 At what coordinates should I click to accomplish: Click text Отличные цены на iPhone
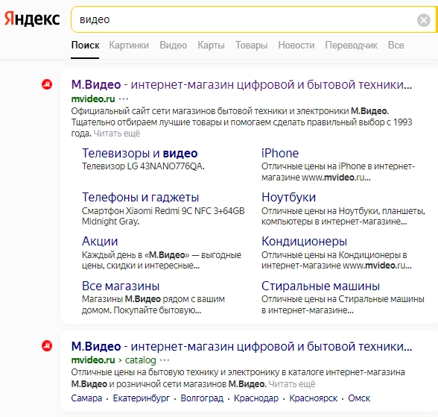[313, 166]
